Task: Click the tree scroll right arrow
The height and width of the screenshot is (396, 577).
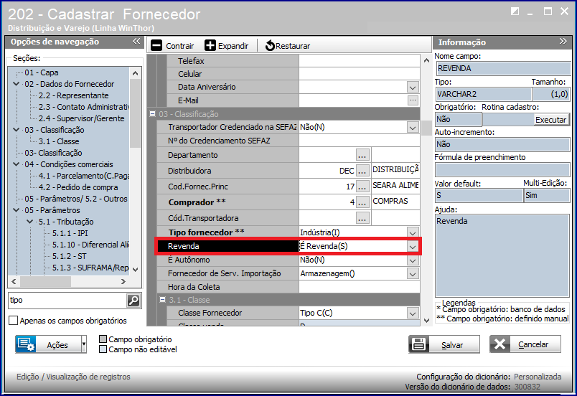Action: (123, 282)
